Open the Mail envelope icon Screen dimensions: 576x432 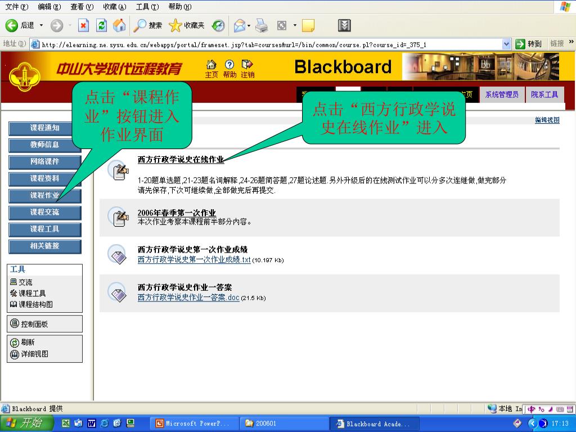[240, 25]
